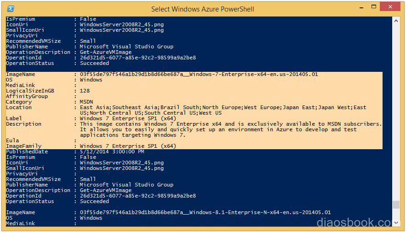This screenshot has width=406, height=233.
Task: Click the scrollbar down arrow
Action: (396, 223)
